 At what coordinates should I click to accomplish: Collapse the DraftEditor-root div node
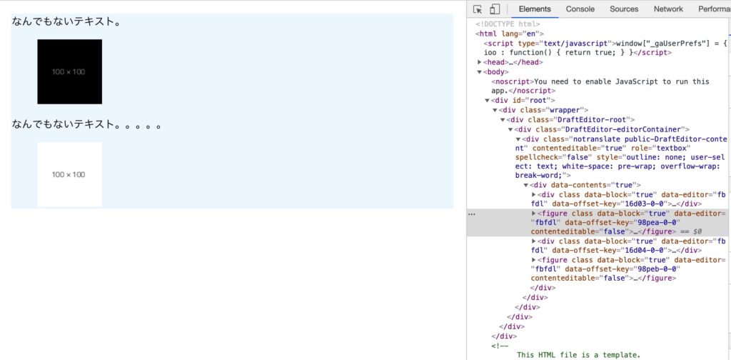pos(503,119)
